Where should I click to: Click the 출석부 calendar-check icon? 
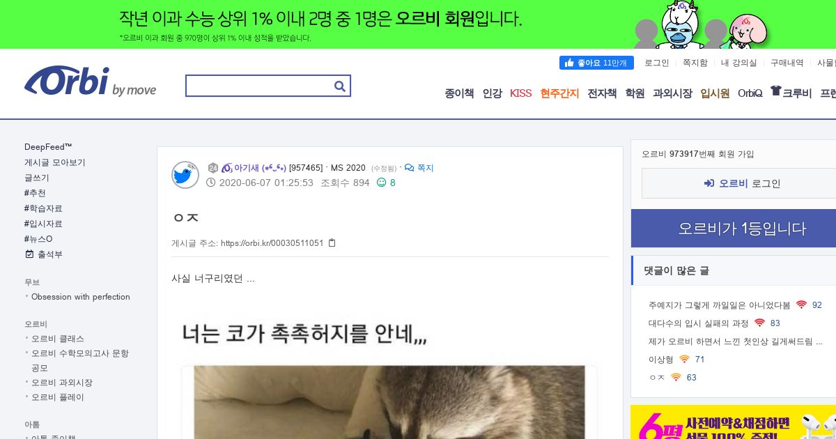point(29,254)
